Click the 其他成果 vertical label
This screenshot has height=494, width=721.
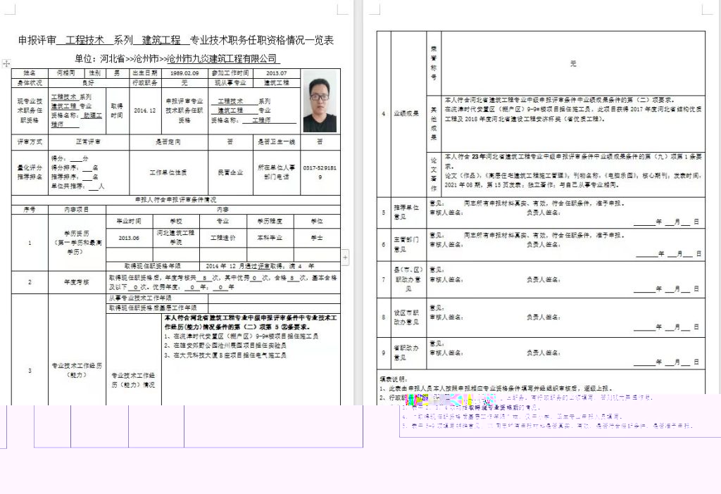point(434,124)
